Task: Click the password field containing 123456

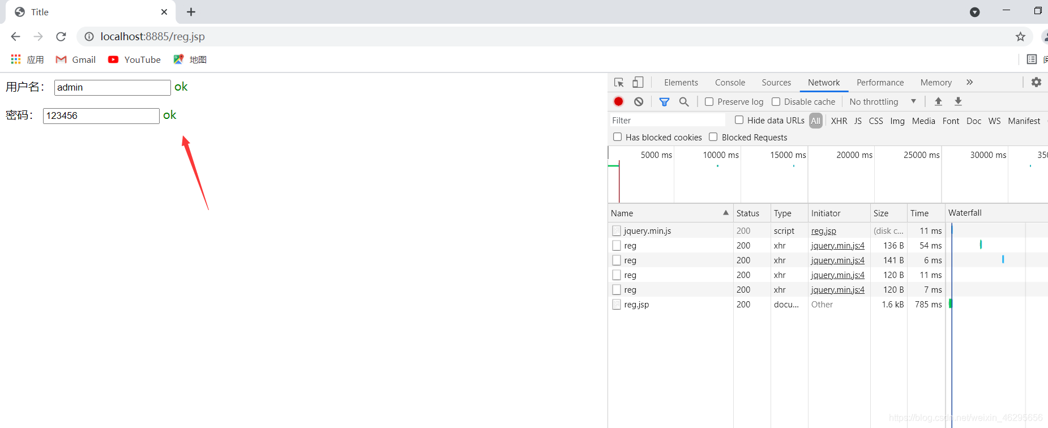Action: 101,116
